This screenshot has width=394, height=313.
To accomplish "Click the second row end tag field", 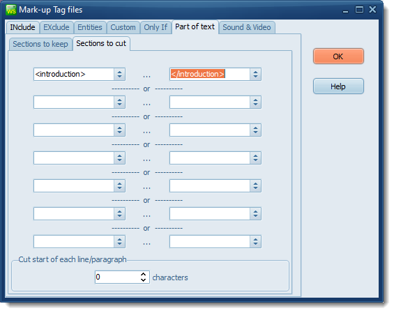I will (210, 102).
